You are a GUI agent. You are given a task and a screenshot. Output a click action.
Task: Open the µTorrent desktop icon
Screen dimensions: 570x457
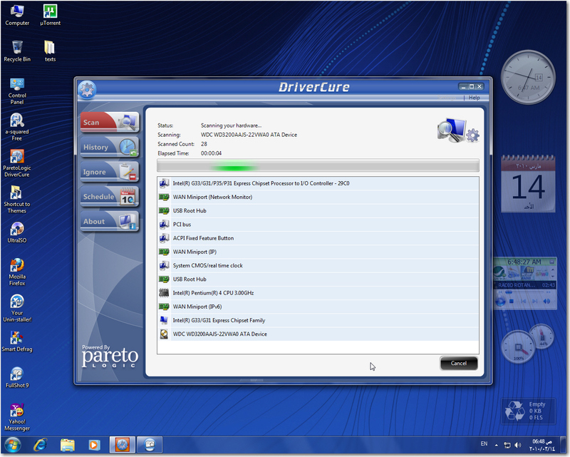coord(50,15)
